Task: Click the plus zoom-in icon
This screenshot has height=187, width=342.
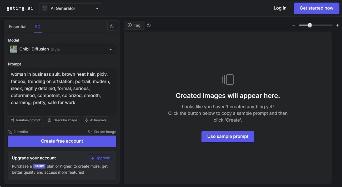Action: pos(338,25)
